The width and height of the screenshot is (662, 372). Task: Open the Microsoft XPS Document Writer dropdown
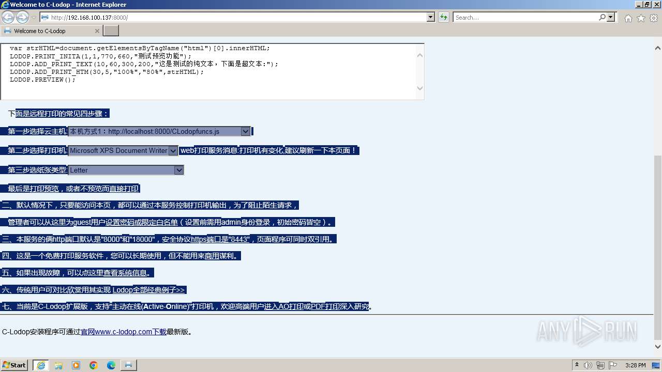[x=124, y=150]
